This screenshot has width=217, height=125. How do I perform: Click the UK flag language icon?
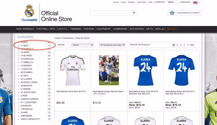click(x=195, y=2)
